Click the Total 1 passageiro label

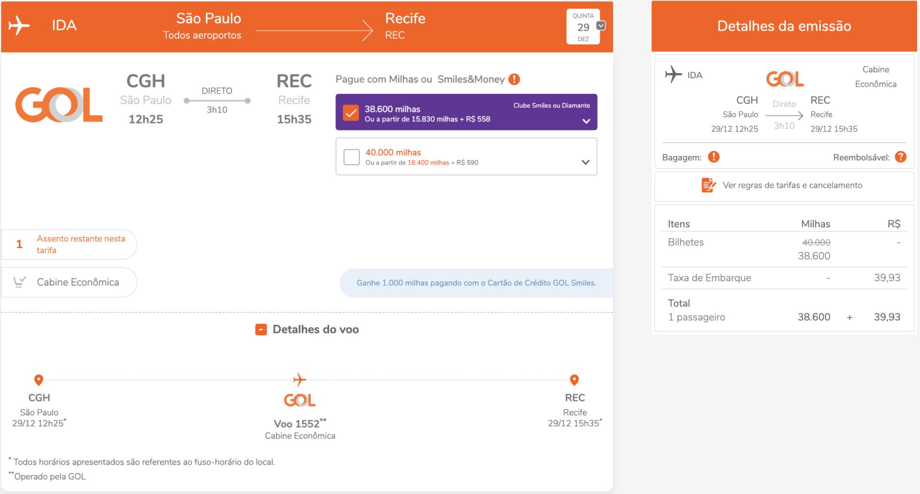(697, 310)
